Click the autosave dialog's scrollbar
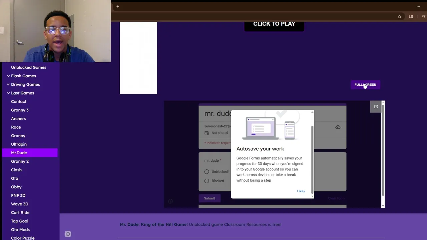This screenshot has width=427, height=240. [x=312, y=159]
